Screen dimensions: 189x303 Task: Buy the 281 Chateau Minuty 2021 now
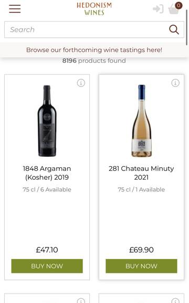point(141,266)
